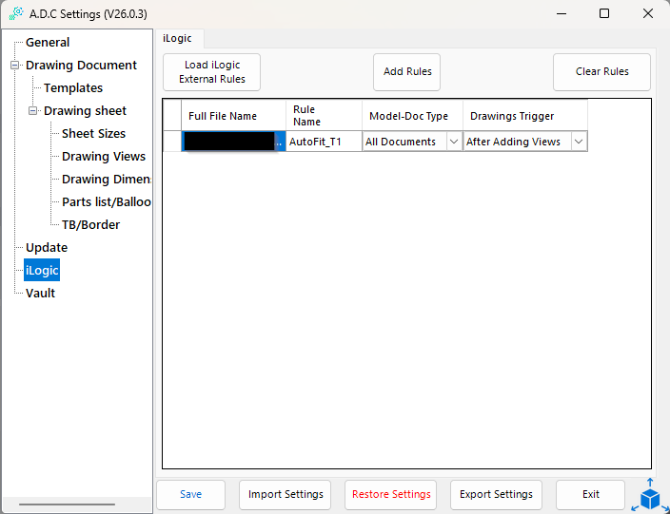670x514 pixels.
Task: Select Vault in the settings tree
Action: pos(40,294)
